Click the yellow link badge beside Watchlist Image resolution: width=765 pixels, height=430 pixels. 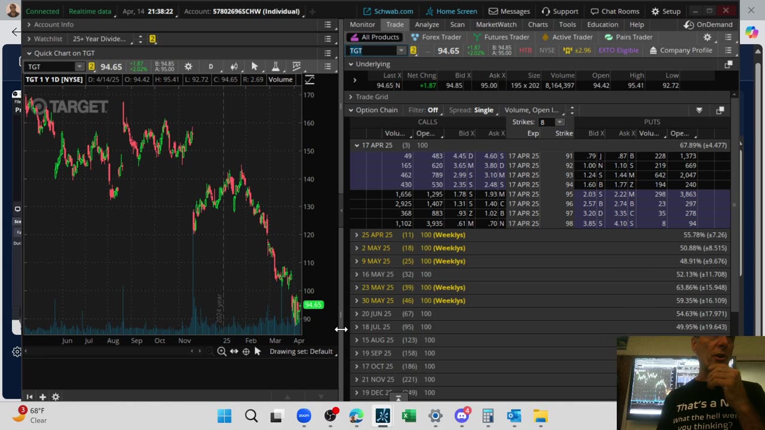[152, 39]
